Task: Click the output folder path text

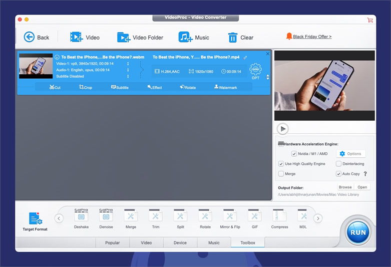Action: [318, 195]
